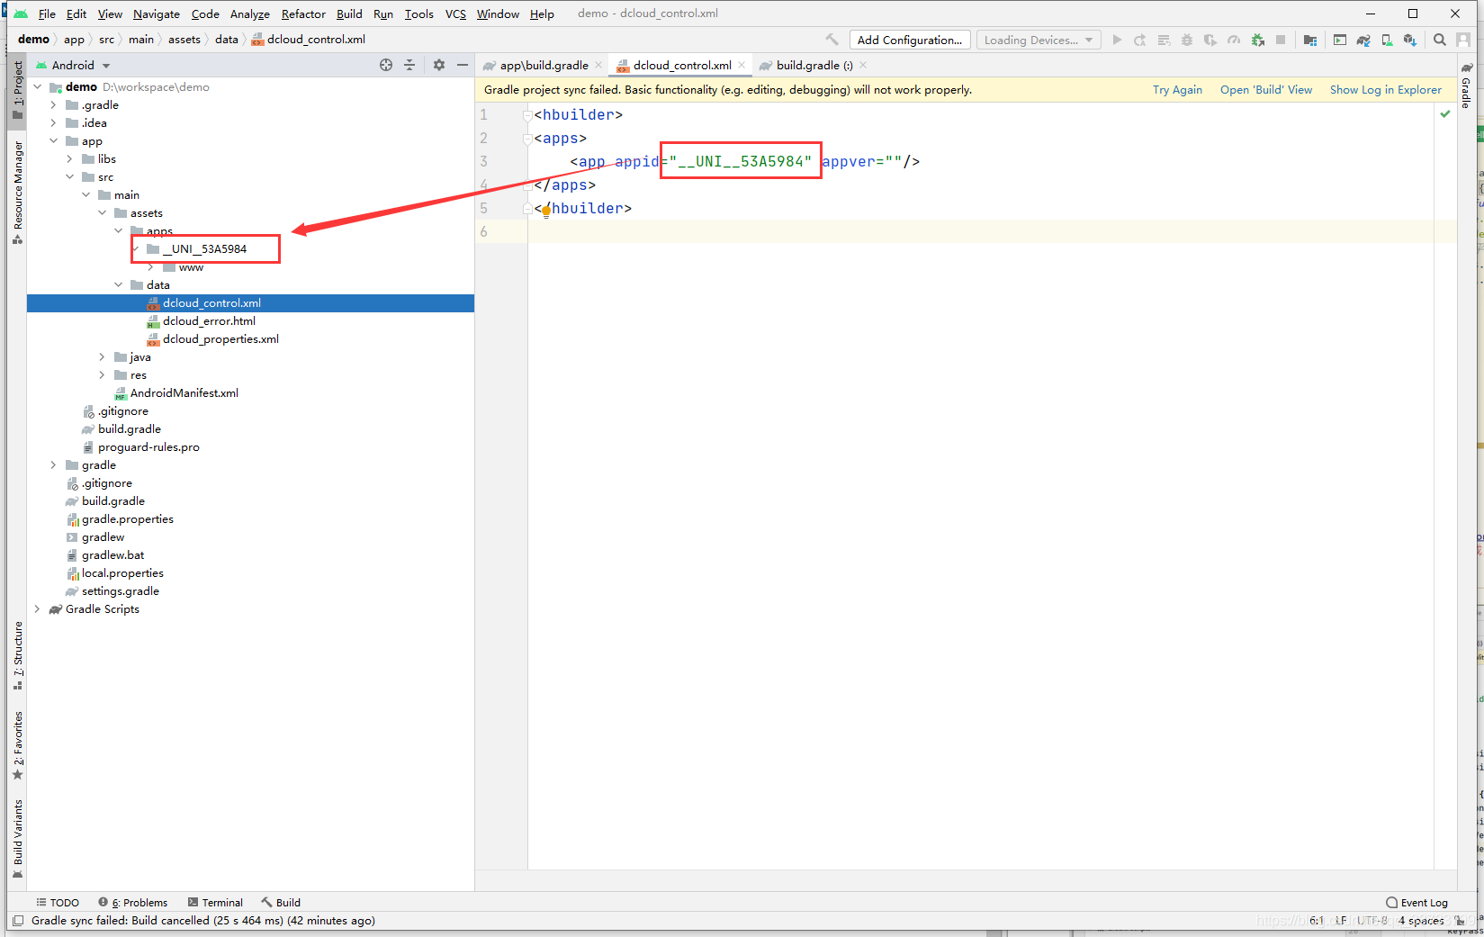1484x937 pixels.
Task: Open the Project tool window side tab
Action: [17, 90]
